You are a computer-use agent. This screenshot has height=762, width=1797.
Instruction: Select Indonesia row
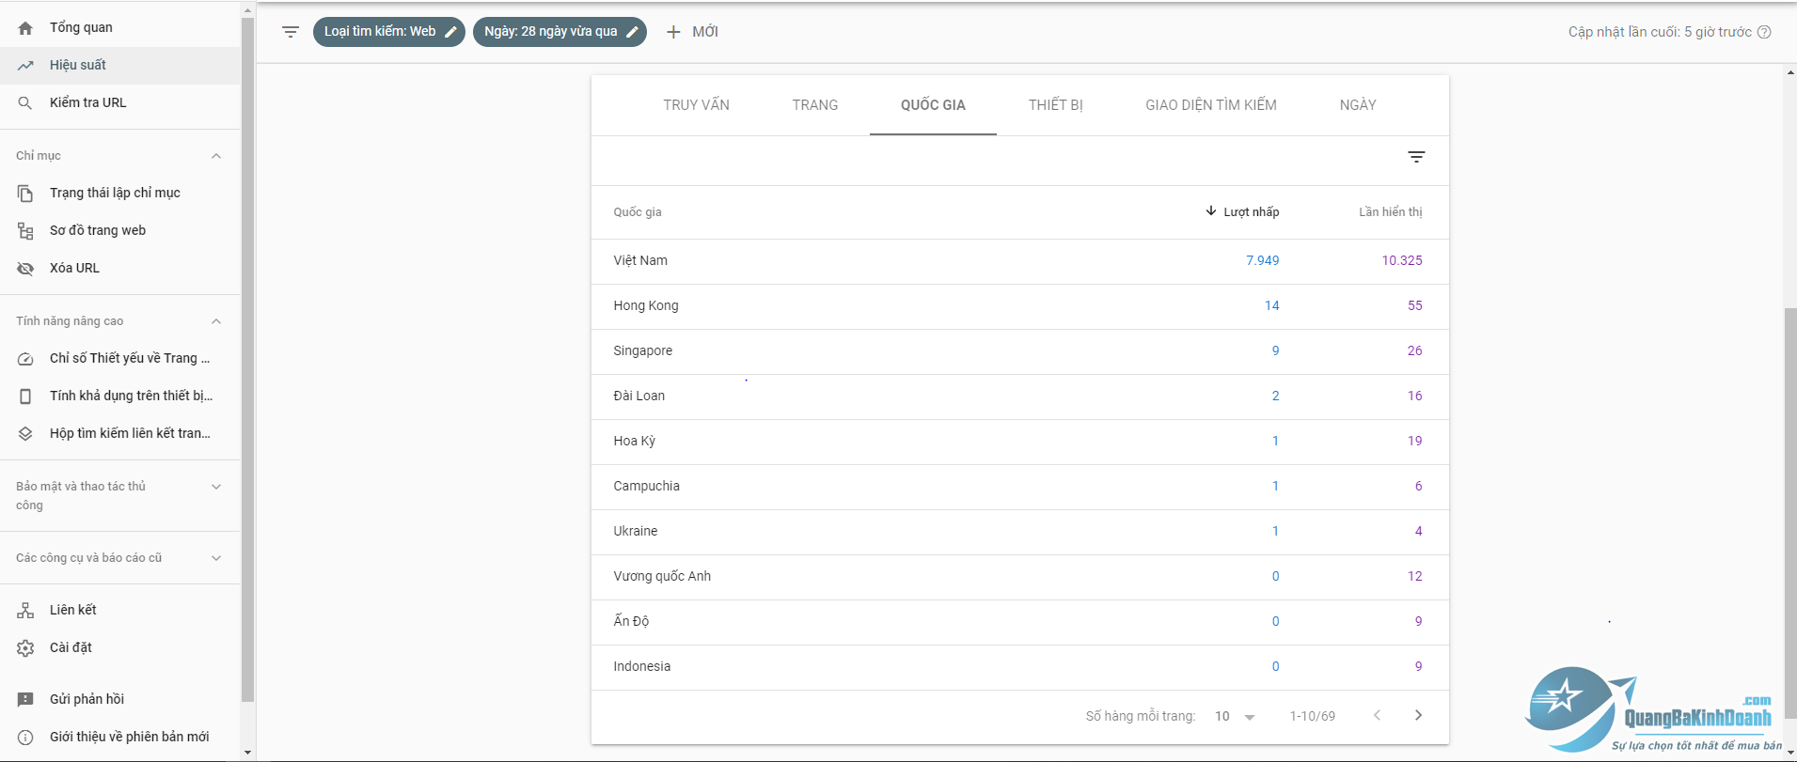point(1019,667)
